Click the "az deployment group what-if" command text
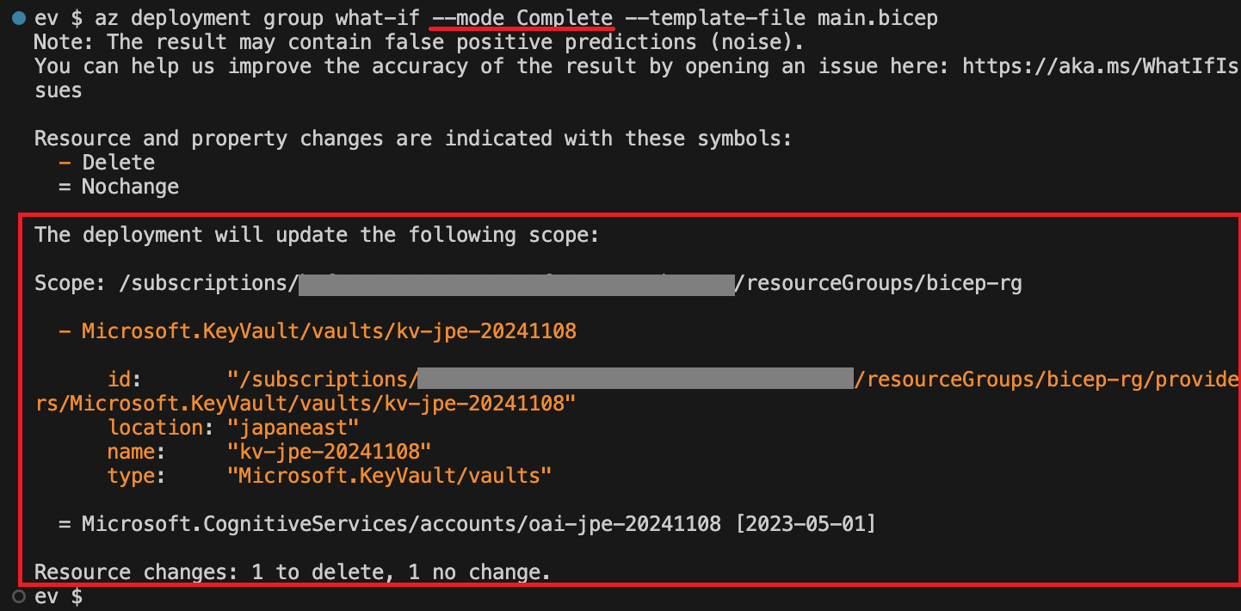 click(x=256, y=18)
